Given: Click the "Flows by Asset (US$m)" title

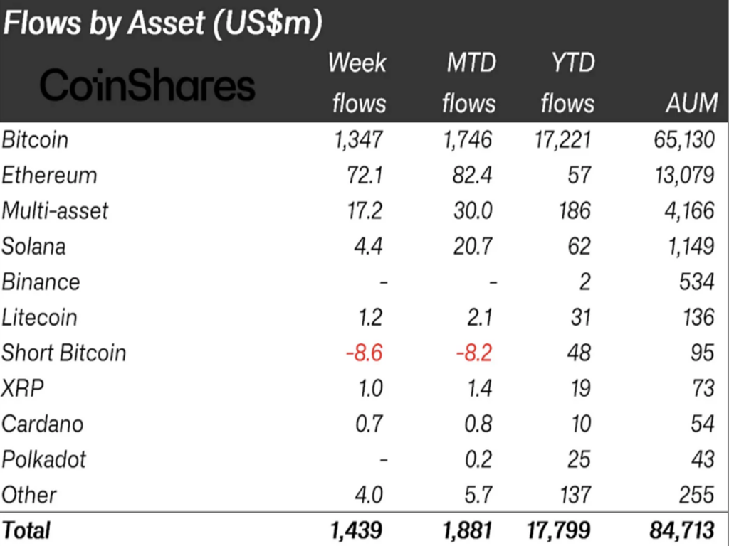Looking at the screenshot, I should (x=162, y=23).
